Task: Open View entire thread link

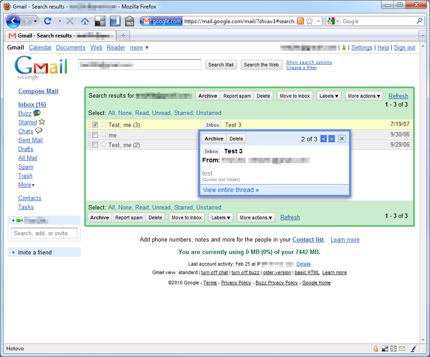Action: coord(231,190)
